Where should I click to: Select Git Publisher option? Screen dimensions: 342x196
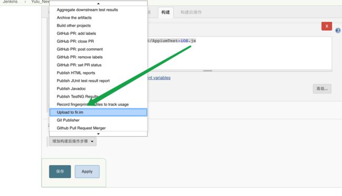tap(98, 120)
